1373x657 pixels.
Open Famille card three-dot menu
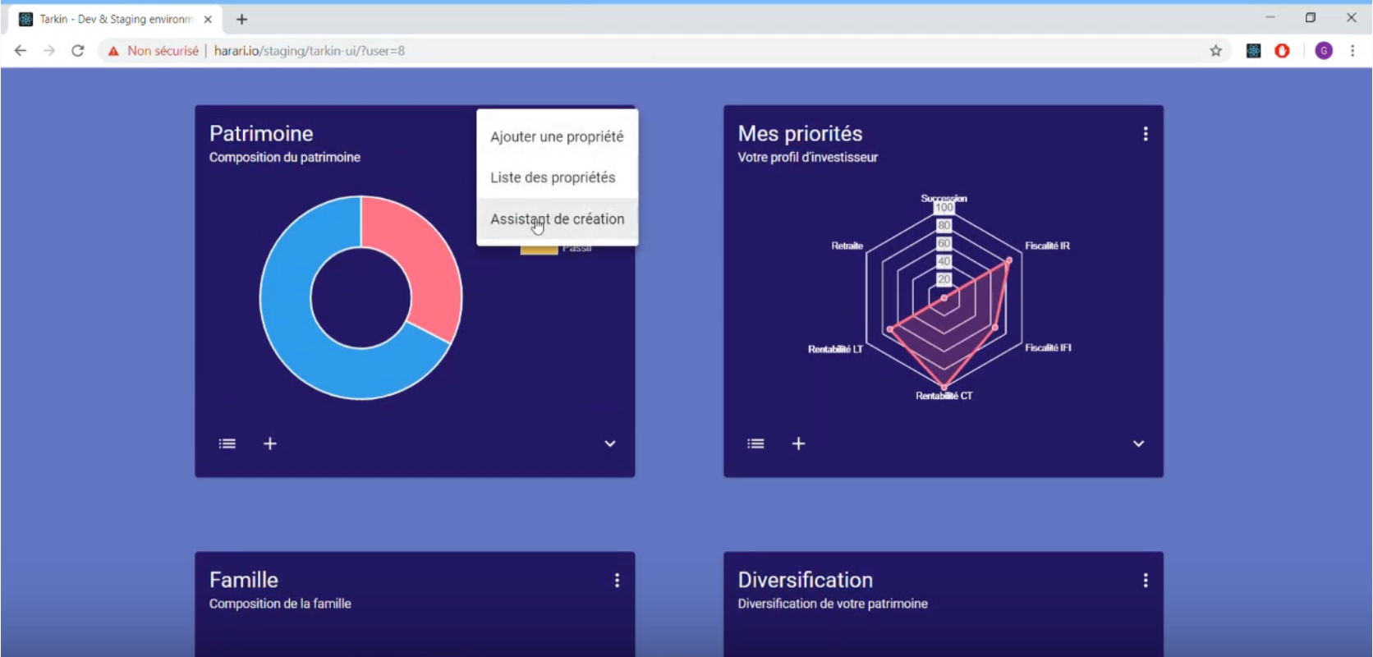pyautogui.click(x=617, y=581)
